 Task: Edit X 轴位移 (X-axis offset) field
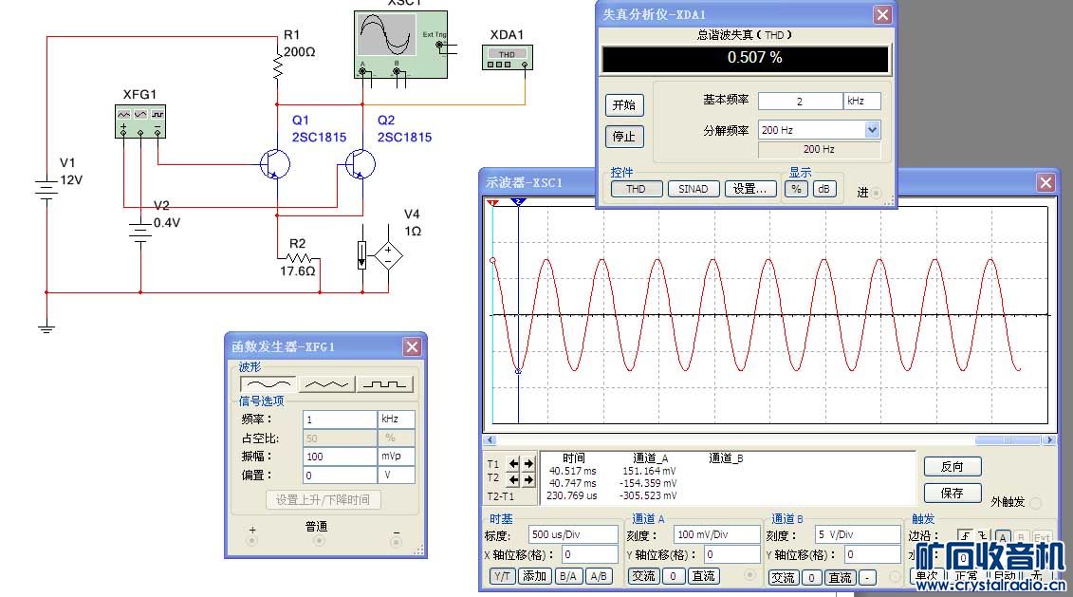(590, 554)
